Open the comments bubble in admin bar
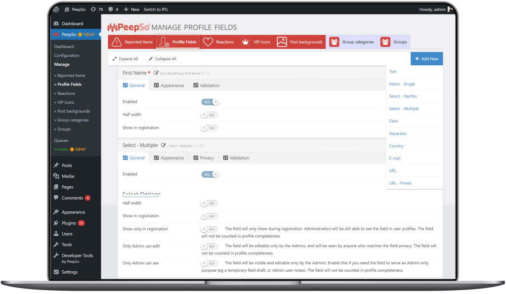 click(111, 9)
